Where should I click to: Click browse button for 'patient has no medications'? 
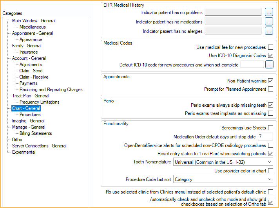coord(269,22)
